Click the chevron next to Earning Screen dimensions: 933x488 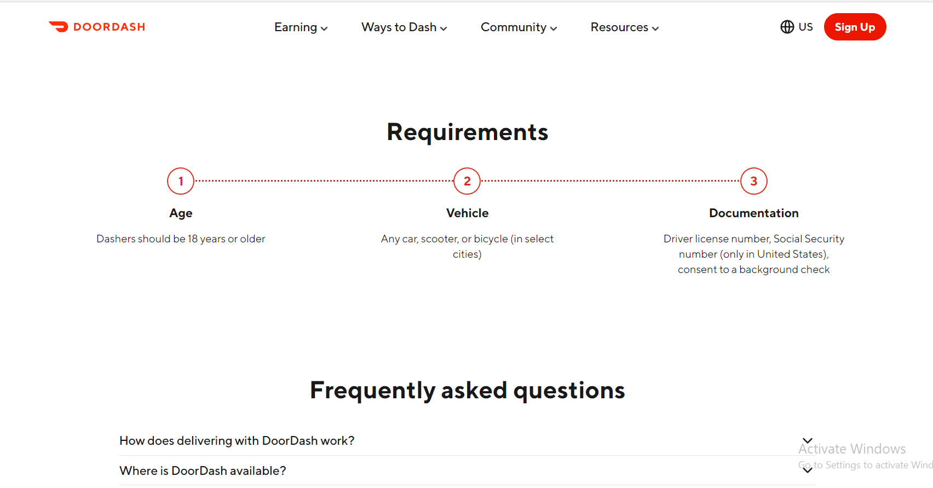click(324, 28)
